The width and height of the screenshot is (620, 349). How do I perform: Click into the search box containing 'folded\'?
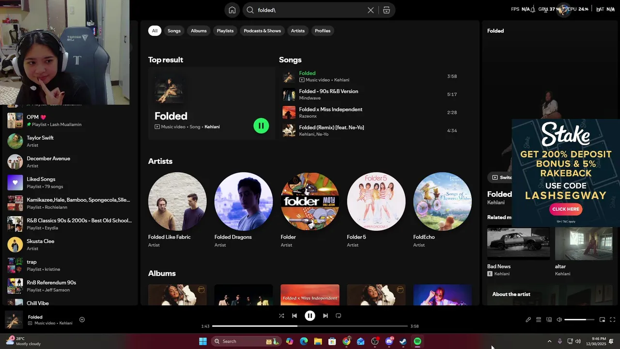(310, 10)
